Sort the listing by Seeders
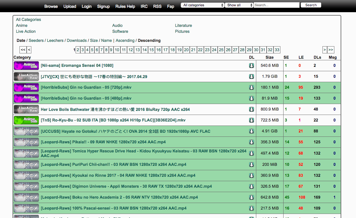Viewport: 356px width, 218px height. 36,40
